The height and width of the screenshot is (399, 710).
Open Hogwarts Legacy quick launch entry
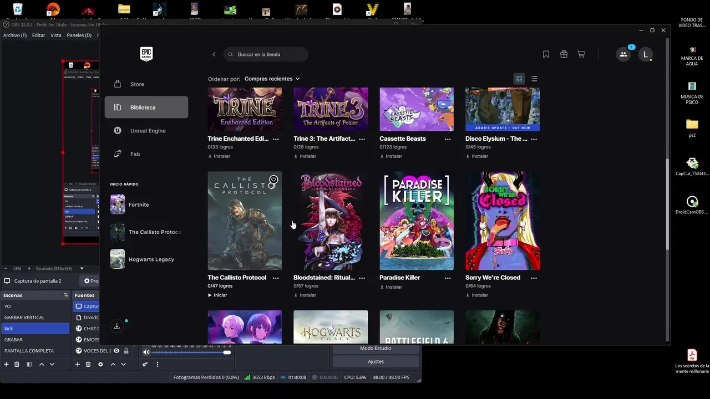pos(146,259)
